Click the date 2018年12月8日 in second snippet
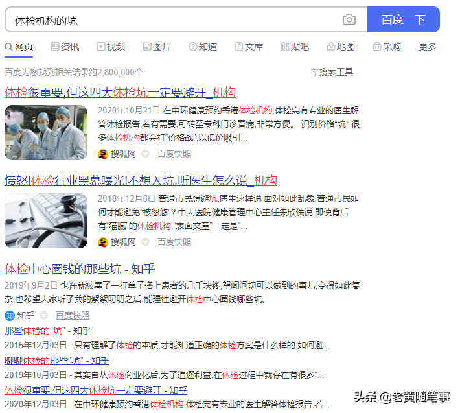 pos(126,198)
